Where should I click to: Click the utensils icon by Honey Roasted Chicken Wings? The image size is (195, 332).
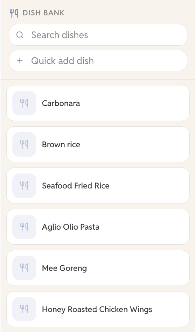pos(24,310)
